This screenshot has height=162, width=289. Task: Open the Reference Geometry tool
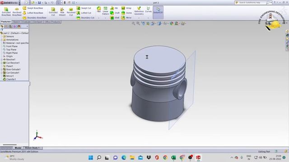coord(139,11)
